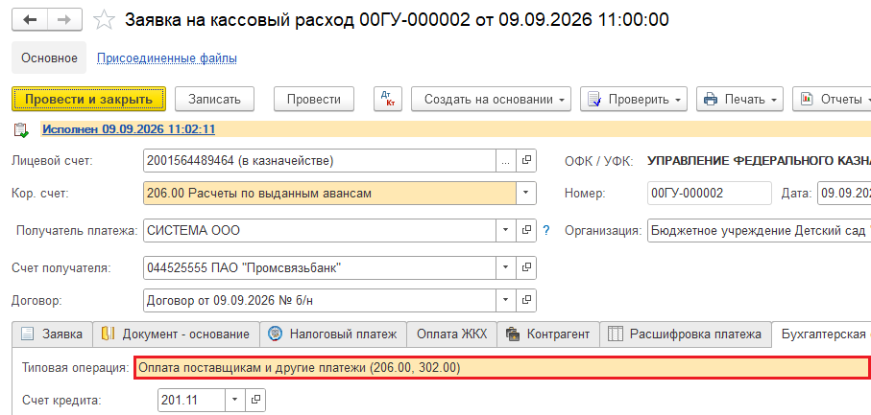871x415 pixels.
Task: Click the blue question mark help icon
Action: [546, 230]
